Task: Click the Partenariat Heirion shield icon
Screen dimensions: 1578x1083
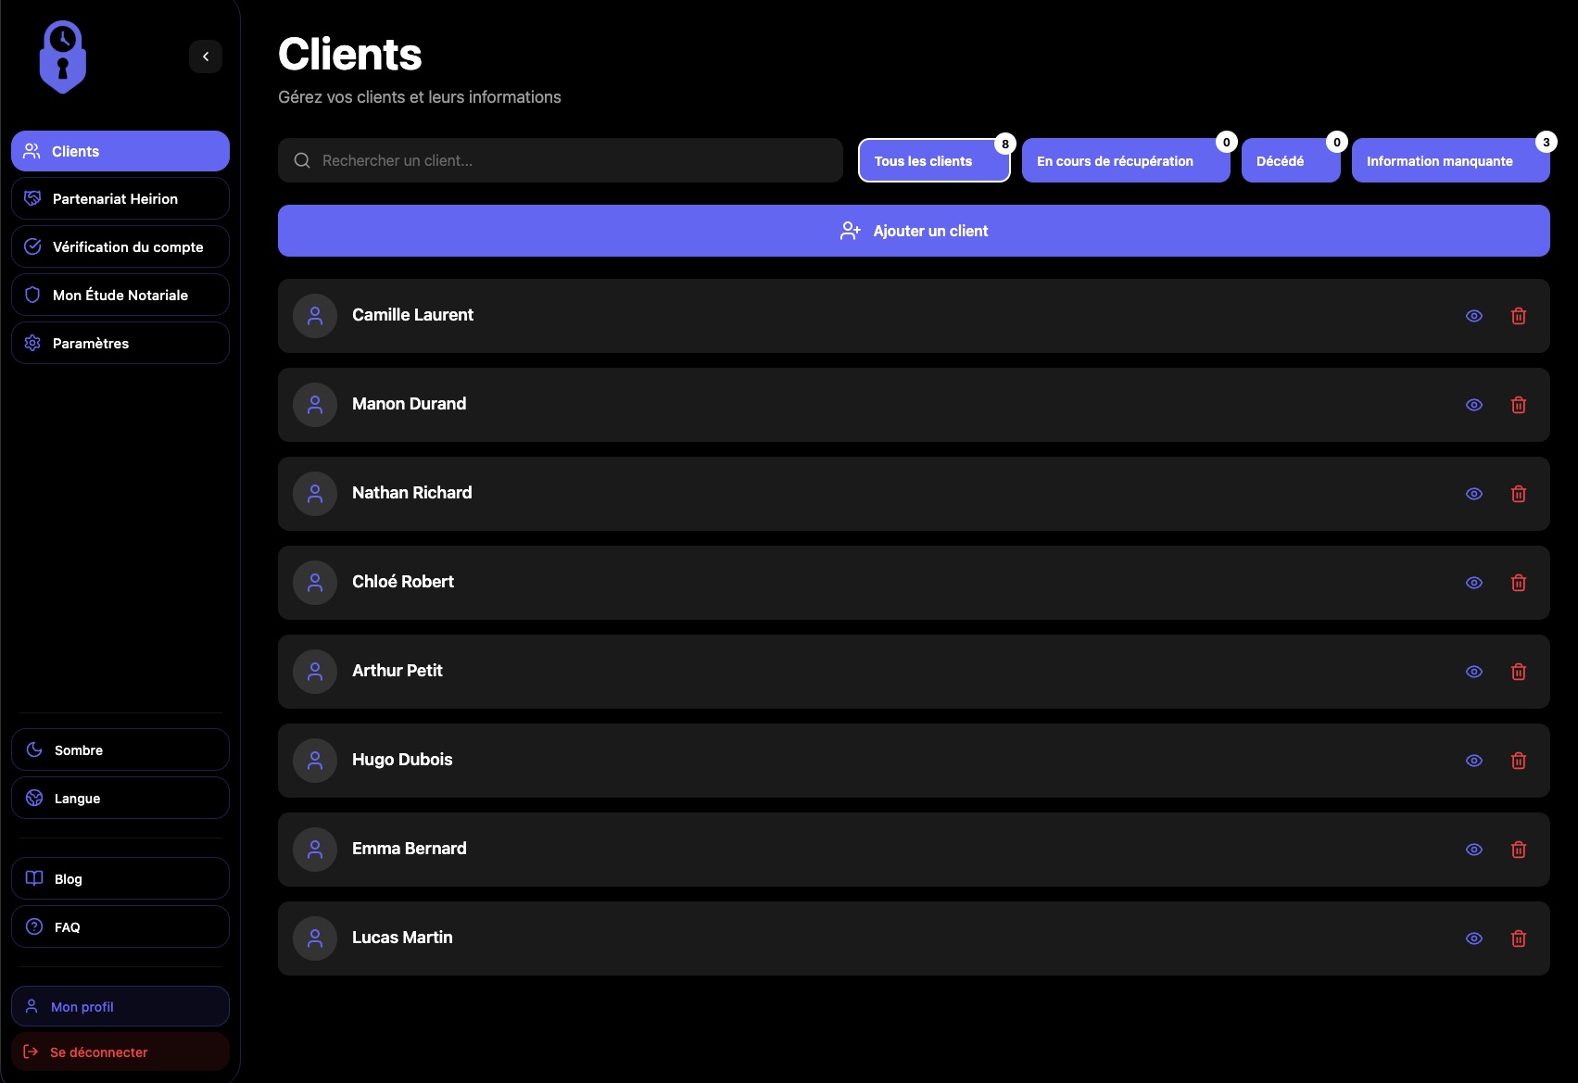Action: tap(32, 198)
